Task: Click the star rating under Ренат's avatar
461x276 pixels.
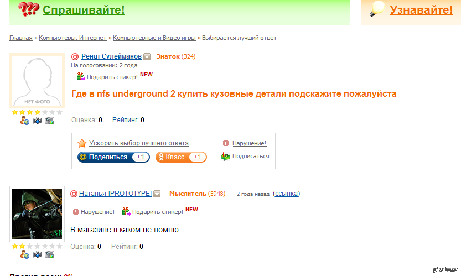Action: tap(37, 112)
